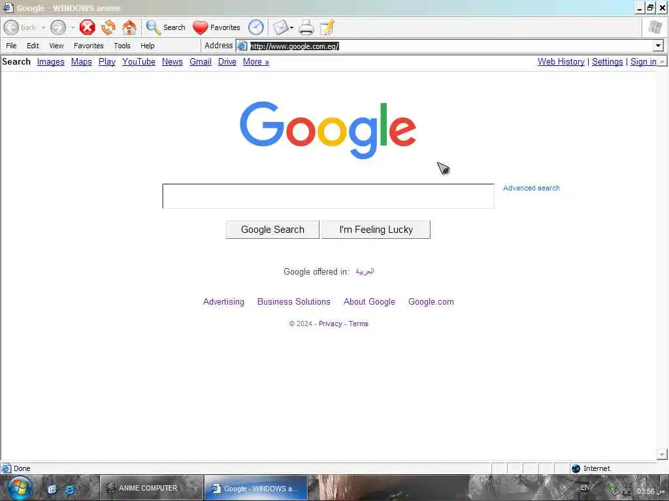The height and width of the screenshot is (501, 669).
Task: Open the File menu
Action: click(x=12, y=46)
